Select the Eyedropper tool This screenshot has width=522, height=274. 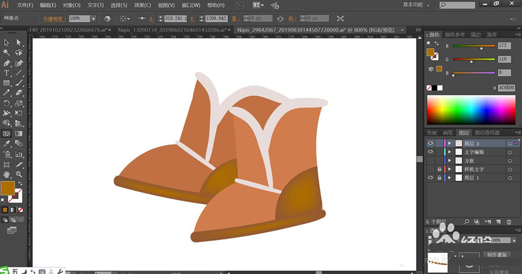coord(7,143)
